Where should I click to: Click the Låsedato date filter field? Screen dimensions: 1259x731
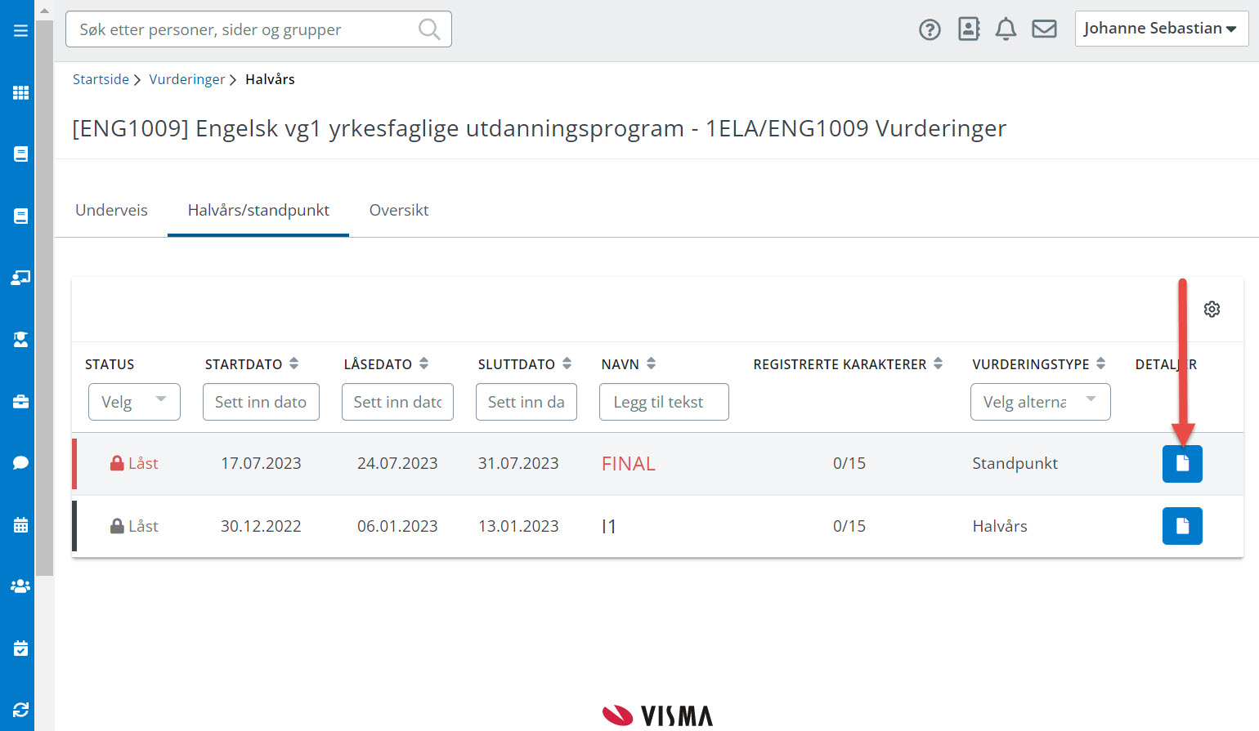click(x=397, y=402)
